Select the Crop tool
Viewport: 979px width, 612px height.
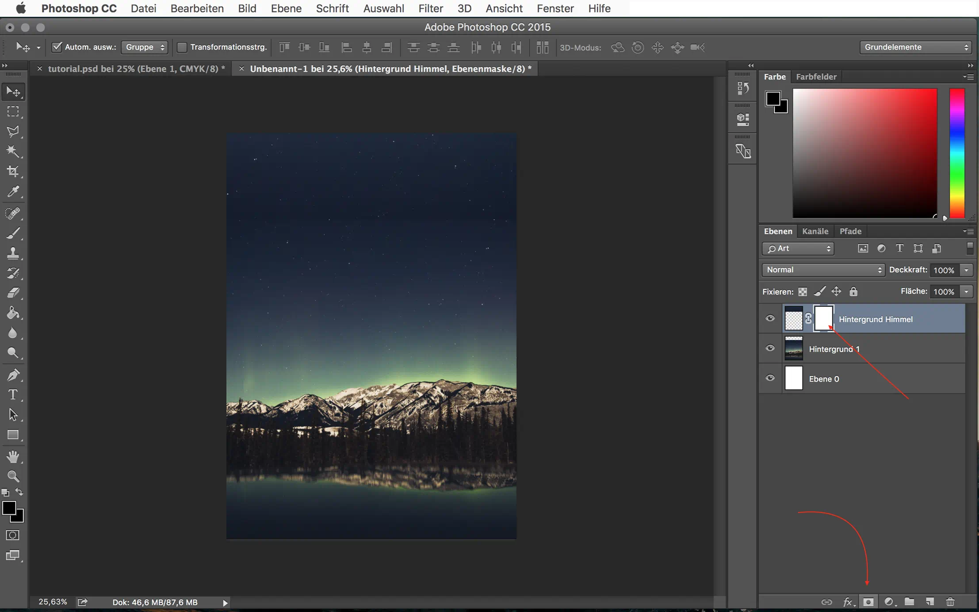point(13,172)
